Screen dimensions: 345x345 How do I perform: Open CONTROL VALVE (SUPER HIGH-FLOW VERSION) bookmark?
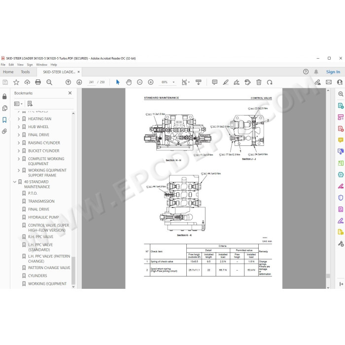click(x=48, y=228)
